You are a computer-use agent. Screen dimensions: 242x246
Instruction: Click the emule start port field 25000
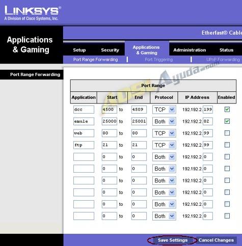(x=110, y=121)
